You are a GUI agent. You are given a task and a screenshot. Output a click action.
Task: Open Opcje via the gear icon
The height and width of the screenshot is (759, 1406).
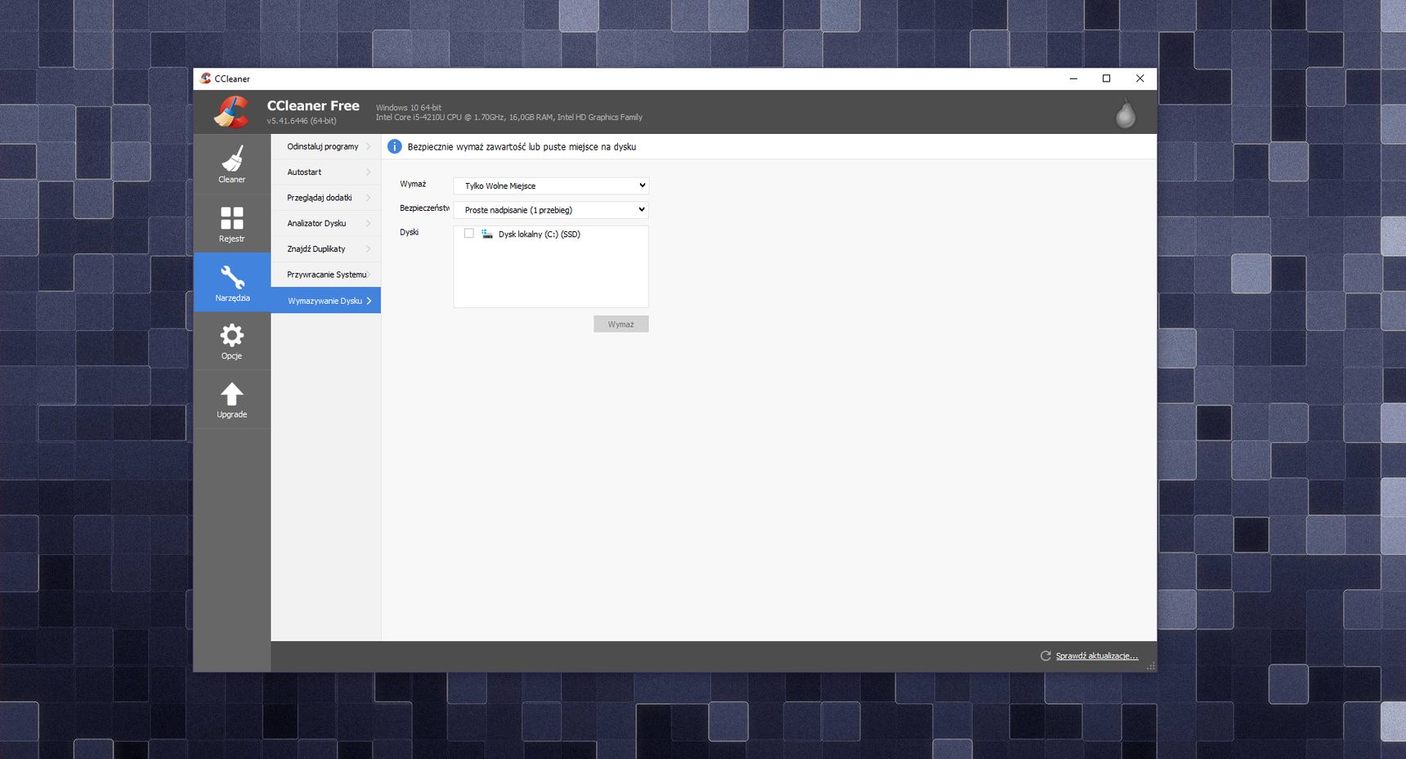click(232, 335)
